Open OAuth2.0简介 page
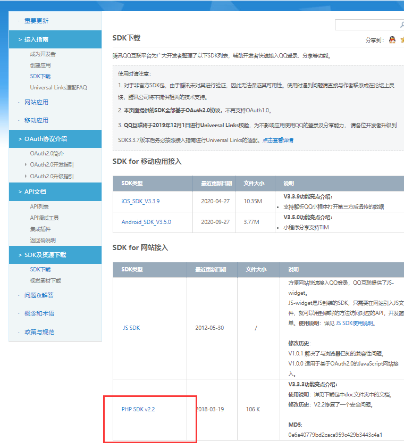Viewport: 404px width, 448px height. (47, 153)
